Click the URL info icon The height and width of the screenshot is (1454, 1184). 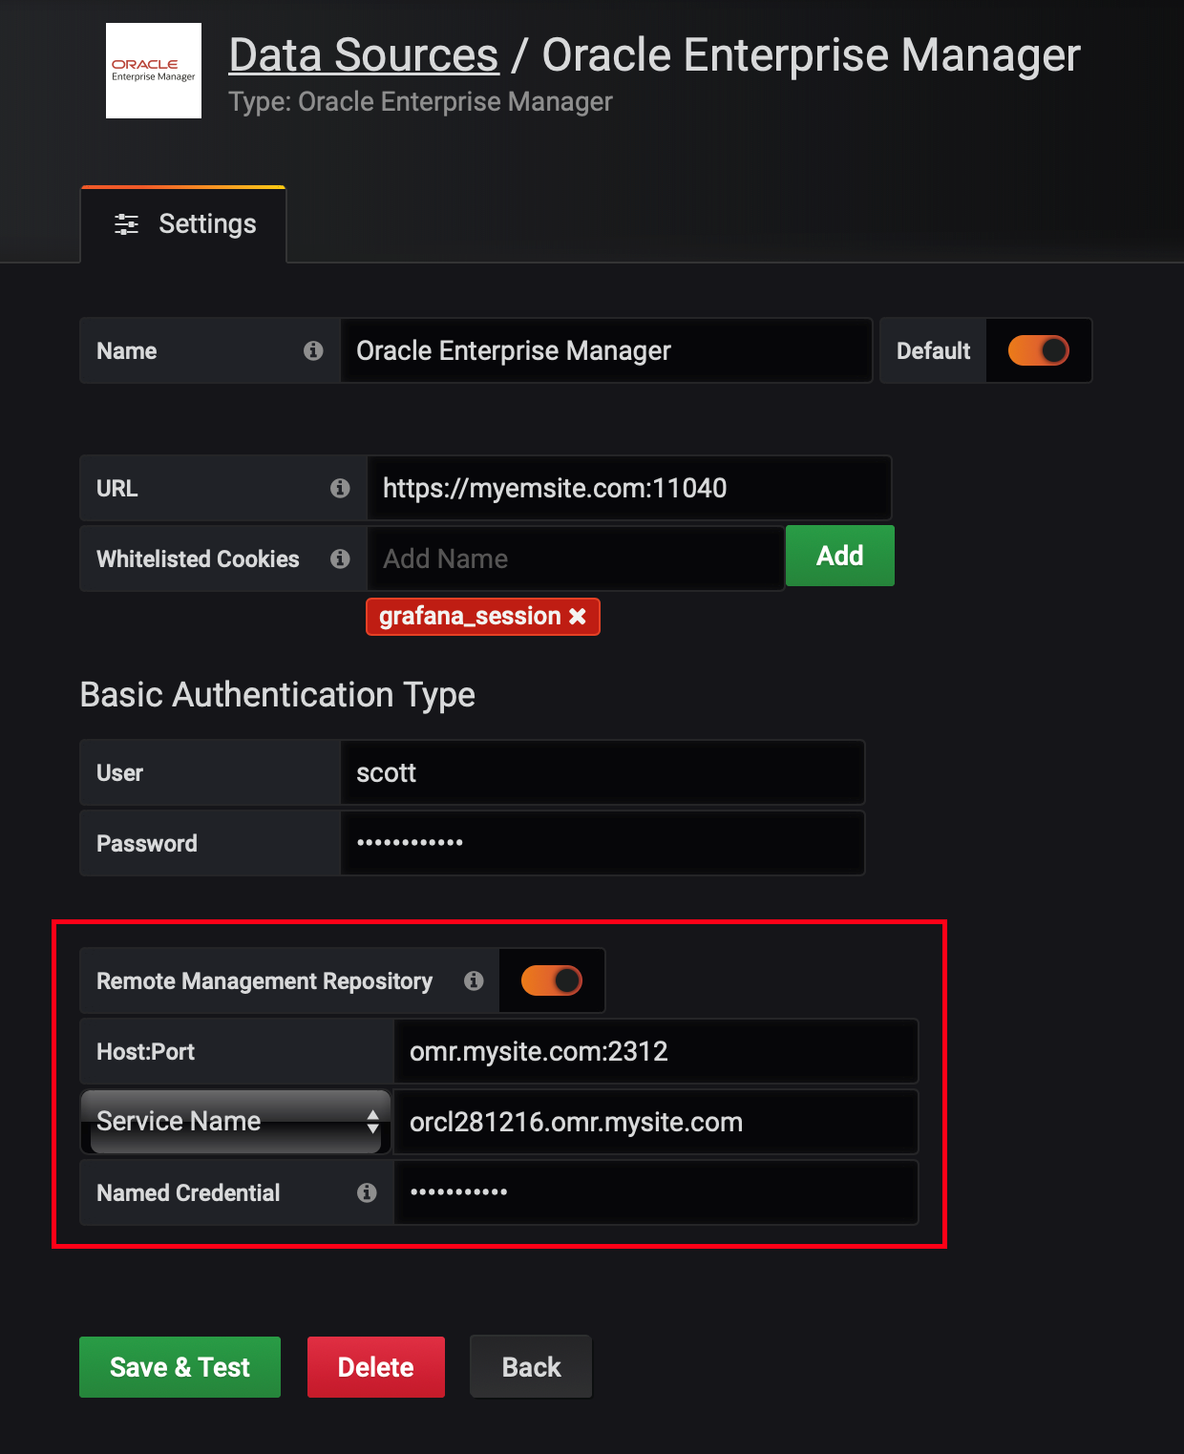(340, 488)
